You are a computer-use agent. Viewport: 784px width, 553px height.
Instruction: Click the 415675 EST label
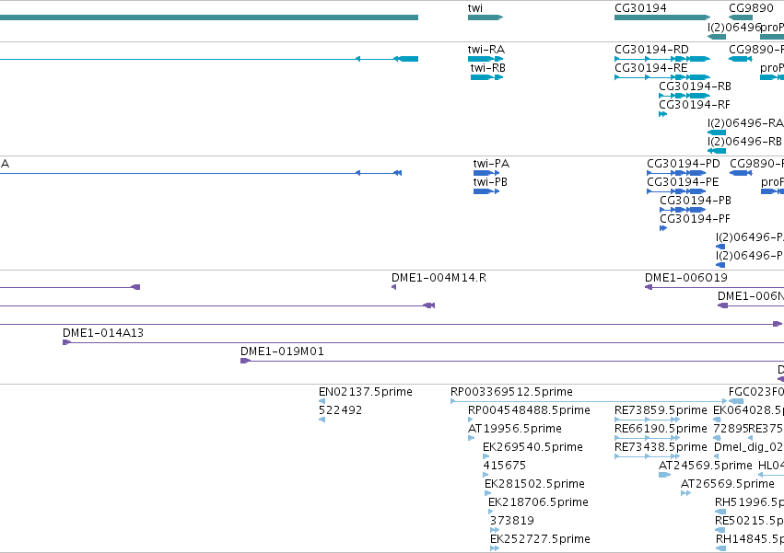click(x=504, y=466)
